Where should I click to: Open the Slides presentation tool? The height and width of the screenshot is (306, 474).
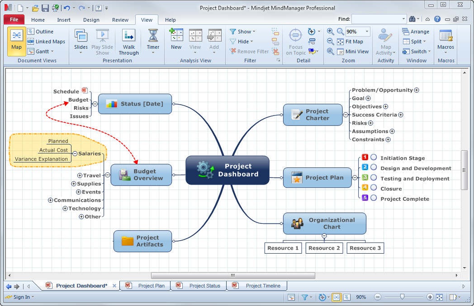point(81,39)
